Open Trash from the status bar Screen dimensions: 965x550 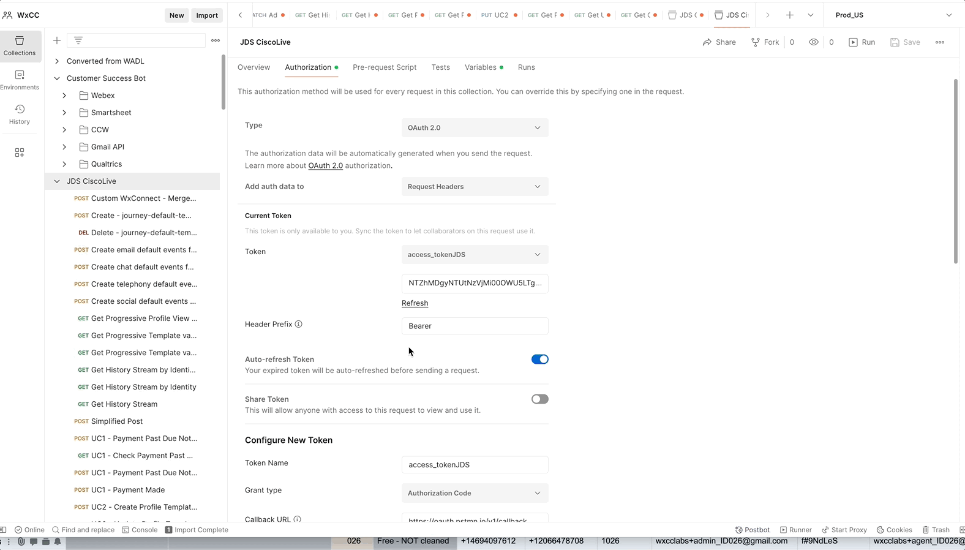click(936, 530)
